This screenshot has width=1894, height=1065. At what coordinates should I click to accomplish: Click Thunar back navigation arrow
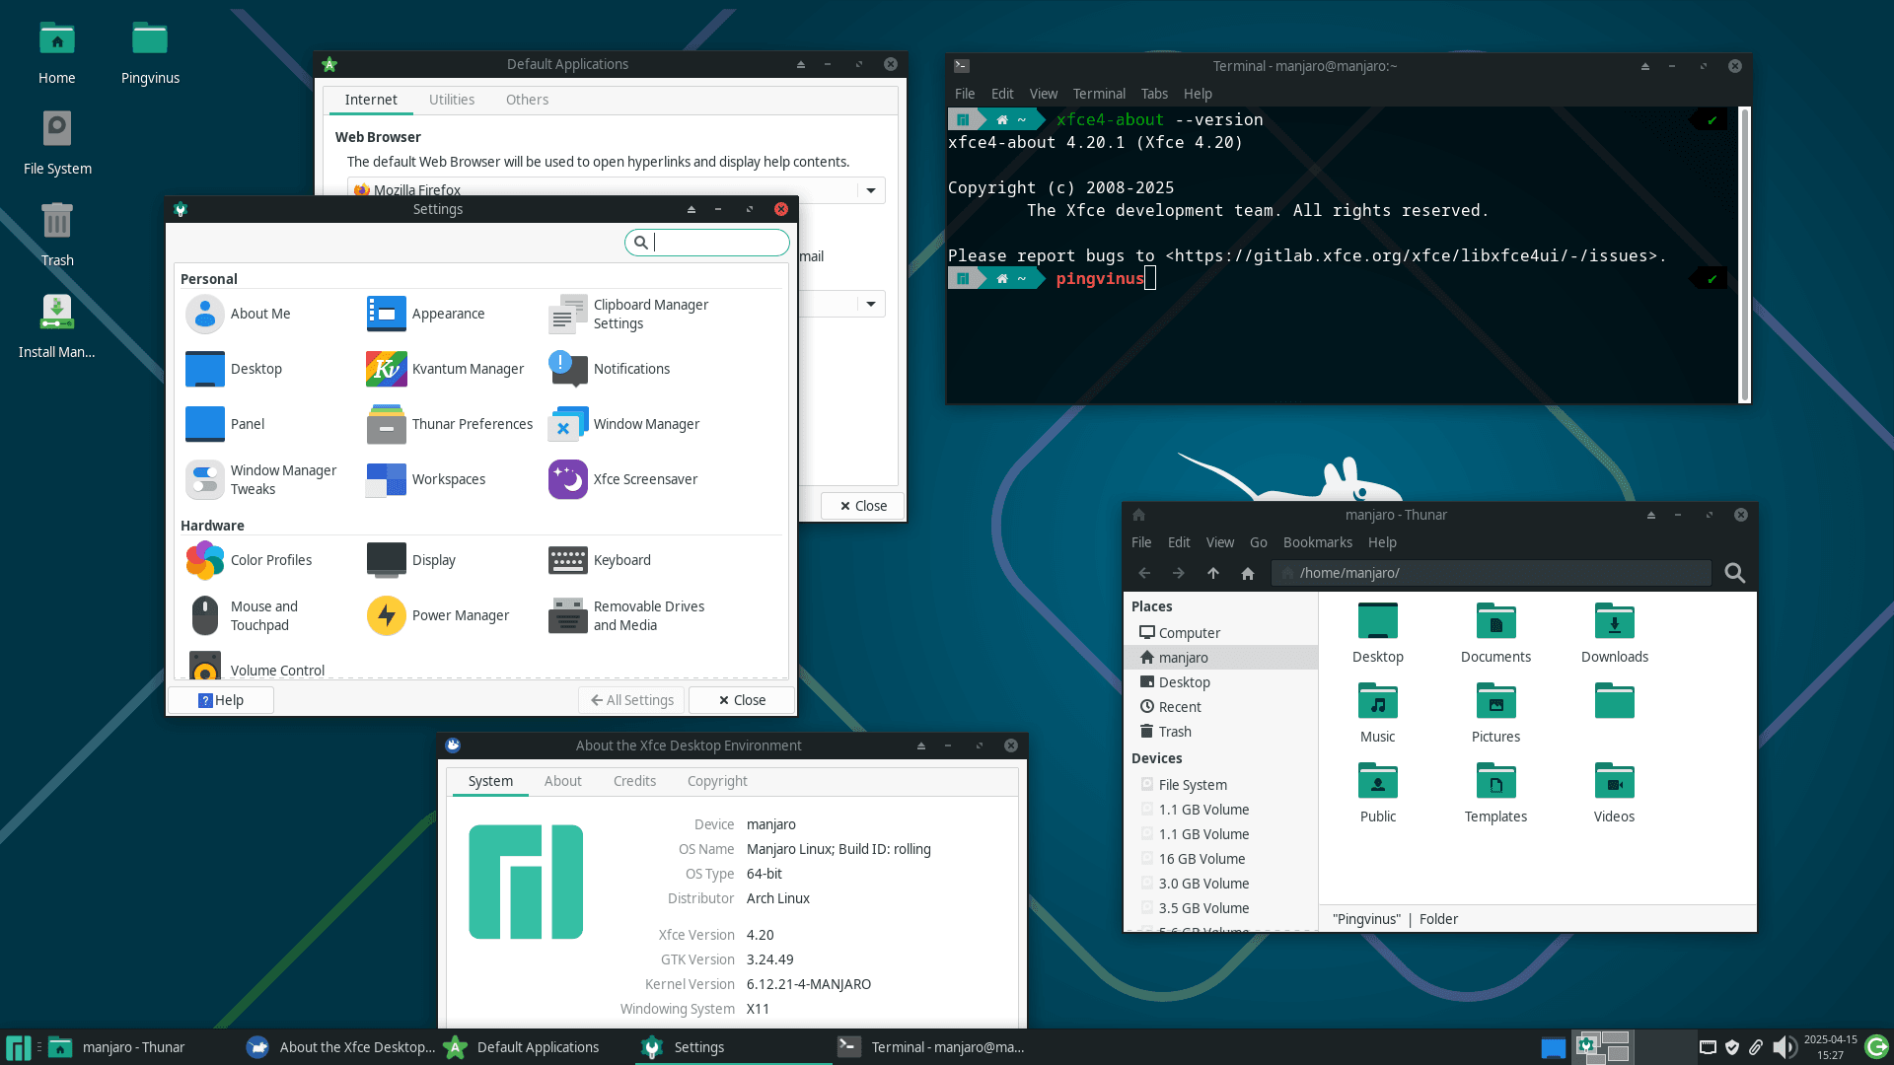pos(1144,573)
